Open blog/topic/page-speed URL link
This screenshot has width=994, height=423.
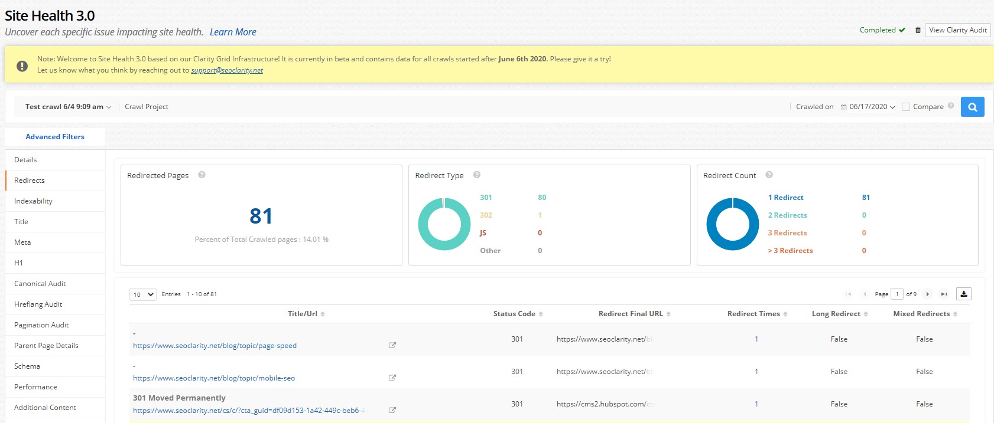[x=215, y=346]
